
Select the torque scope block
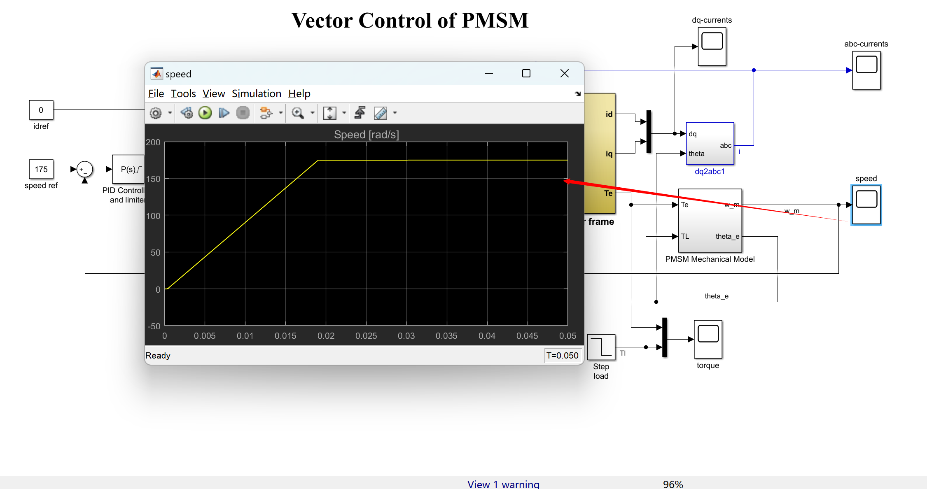[x=708, y=339]
